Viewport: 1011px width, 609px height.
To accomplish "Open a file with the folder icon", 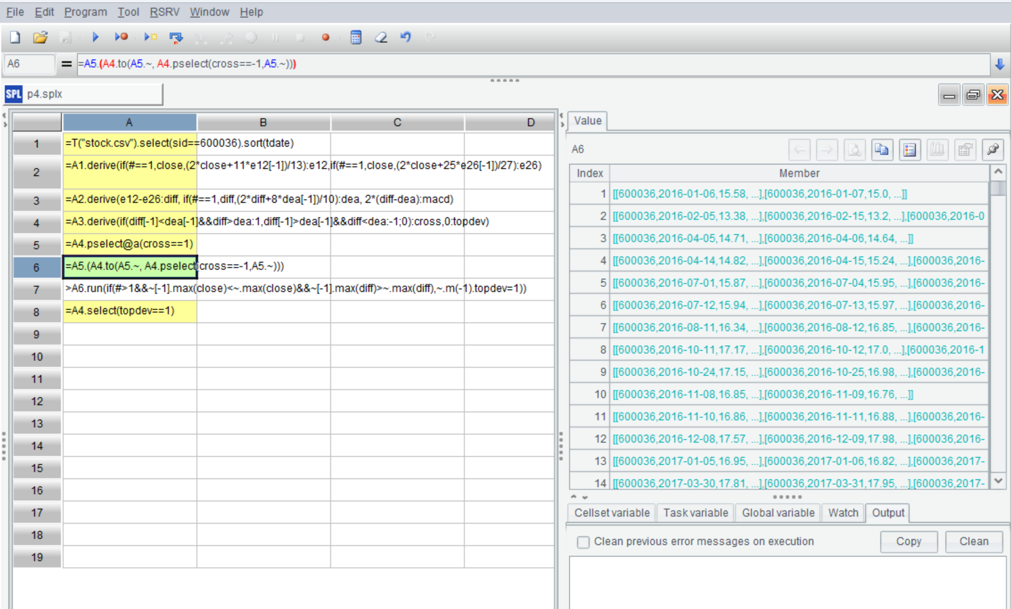I will pos(40,37).
